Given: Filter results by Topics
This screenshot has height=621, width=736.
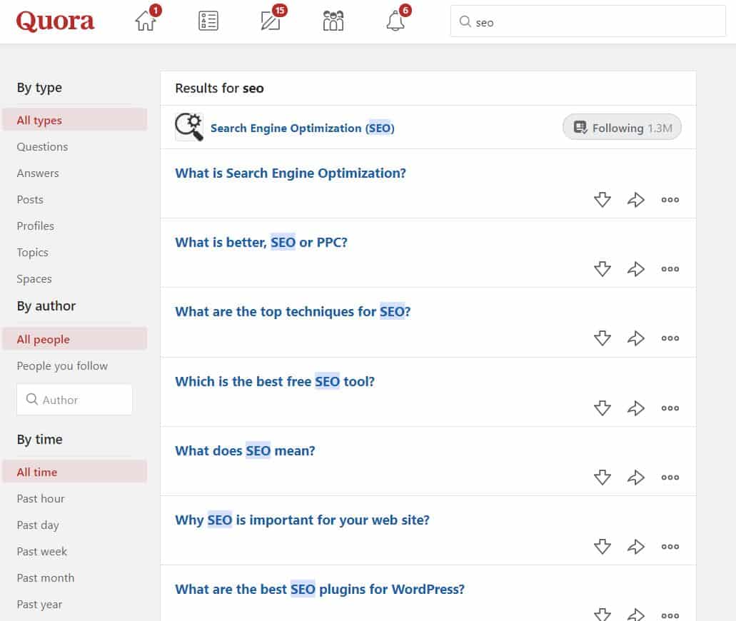Looking at the screenshot, I should point(32,253).
